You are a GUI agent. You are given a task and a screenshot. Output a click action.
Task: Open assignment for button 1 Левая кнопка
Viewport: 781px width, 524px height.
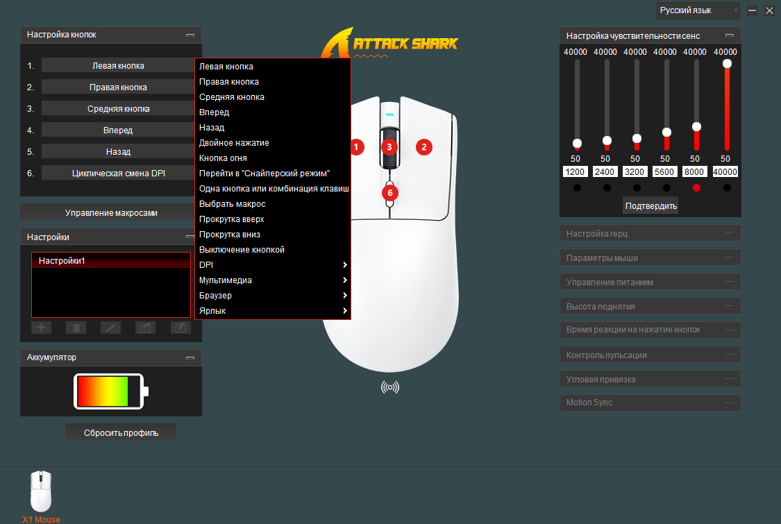[118, 66]
